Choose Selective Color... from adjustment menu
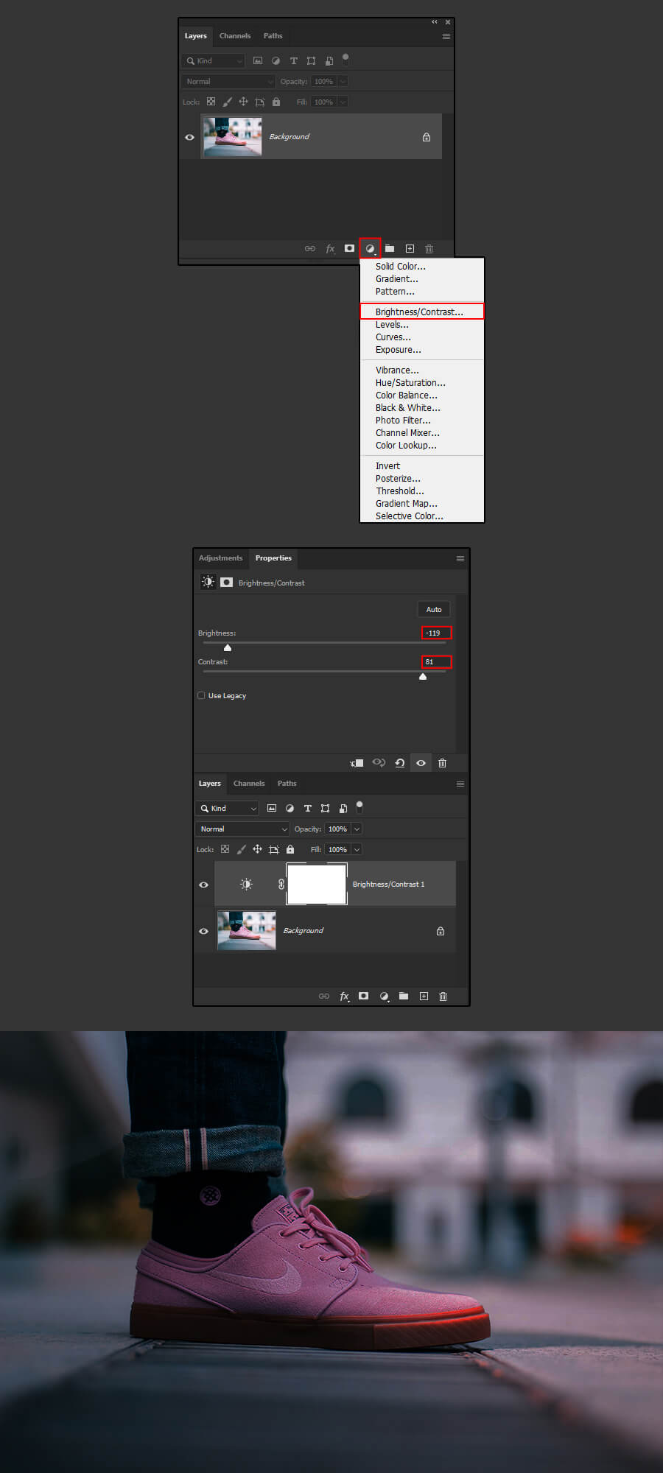Image resolution: width=663 pixels, height=1473 pixels. click(x=422, y=516)
